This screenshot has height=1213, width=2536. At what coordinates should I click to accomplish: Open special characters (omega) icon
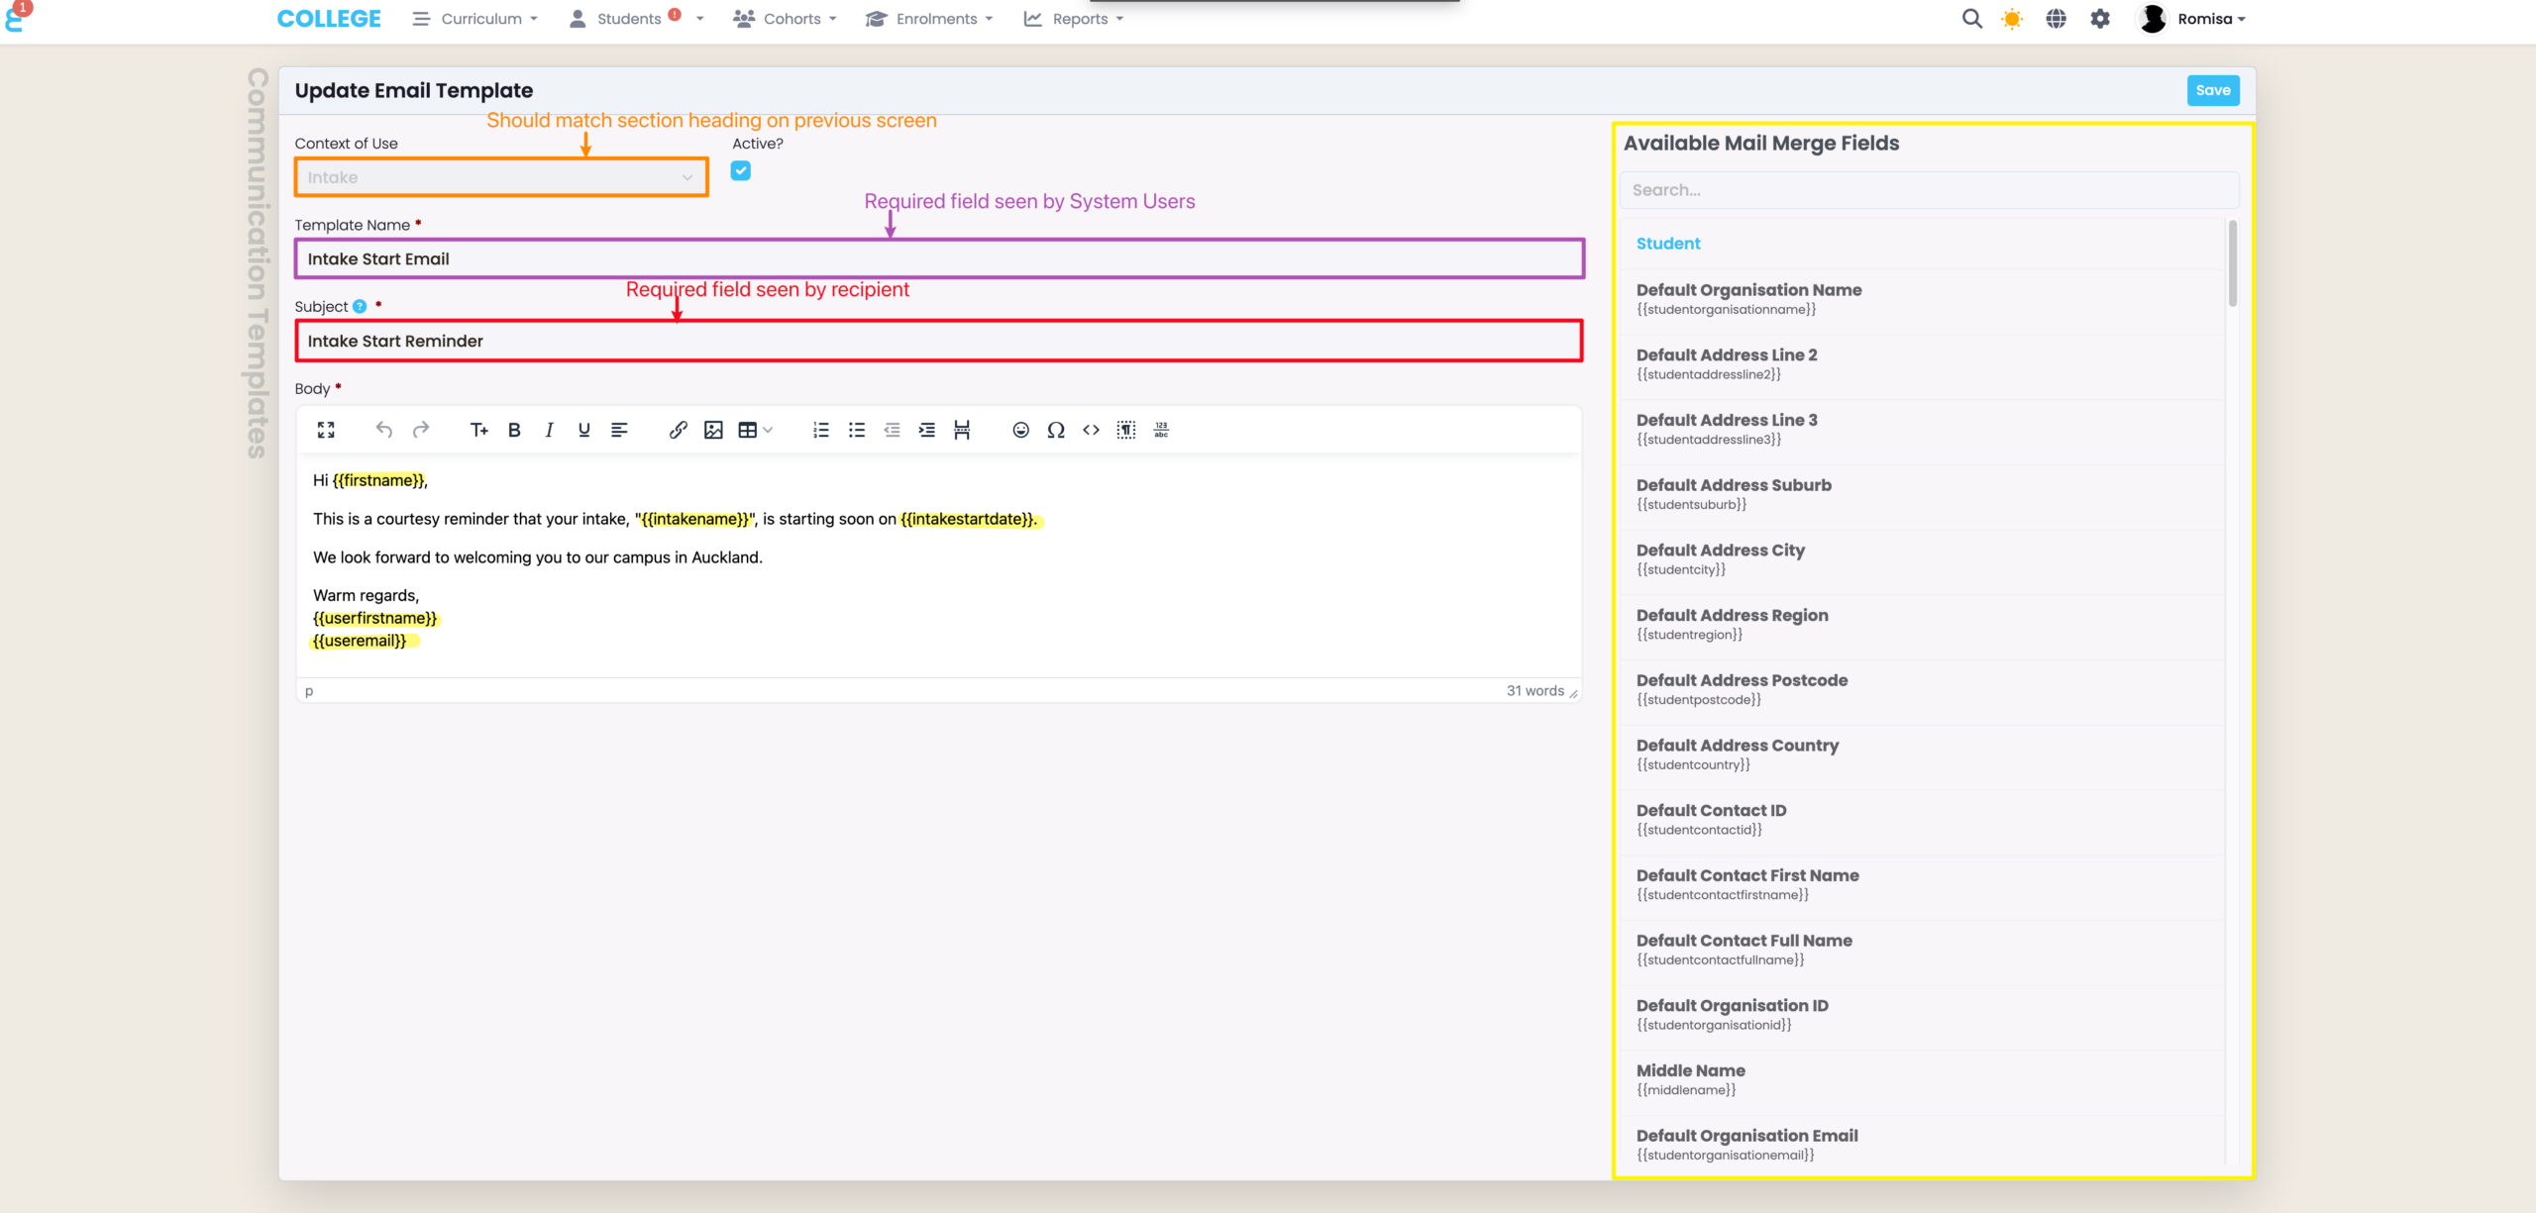click(1056, 430)
